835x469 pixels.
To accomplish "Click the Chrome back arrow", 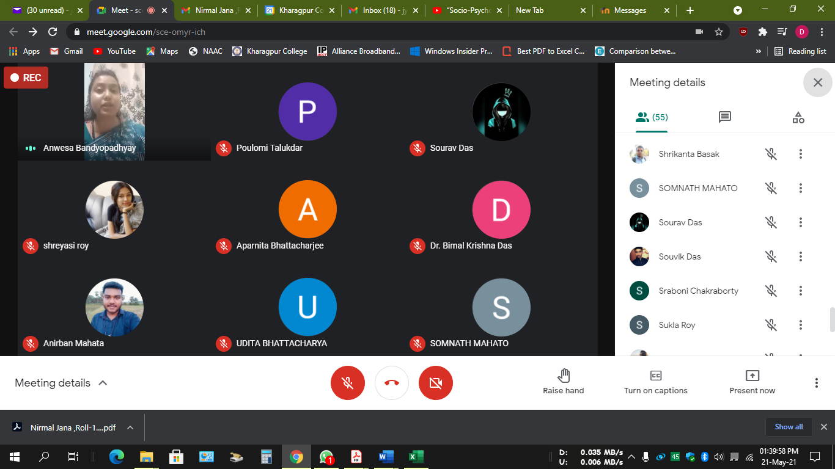I will pyautogui.click(x=13, y=32).
